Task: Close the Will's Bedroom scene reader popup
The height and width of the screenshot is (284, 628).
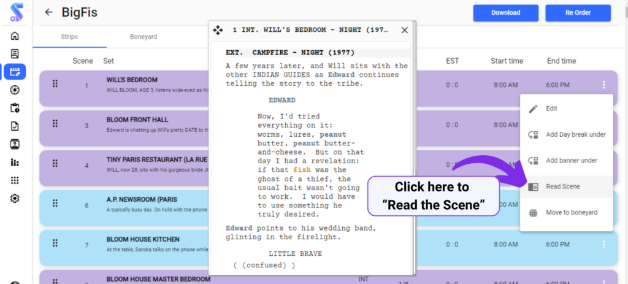Action: (x=405, y=30)
